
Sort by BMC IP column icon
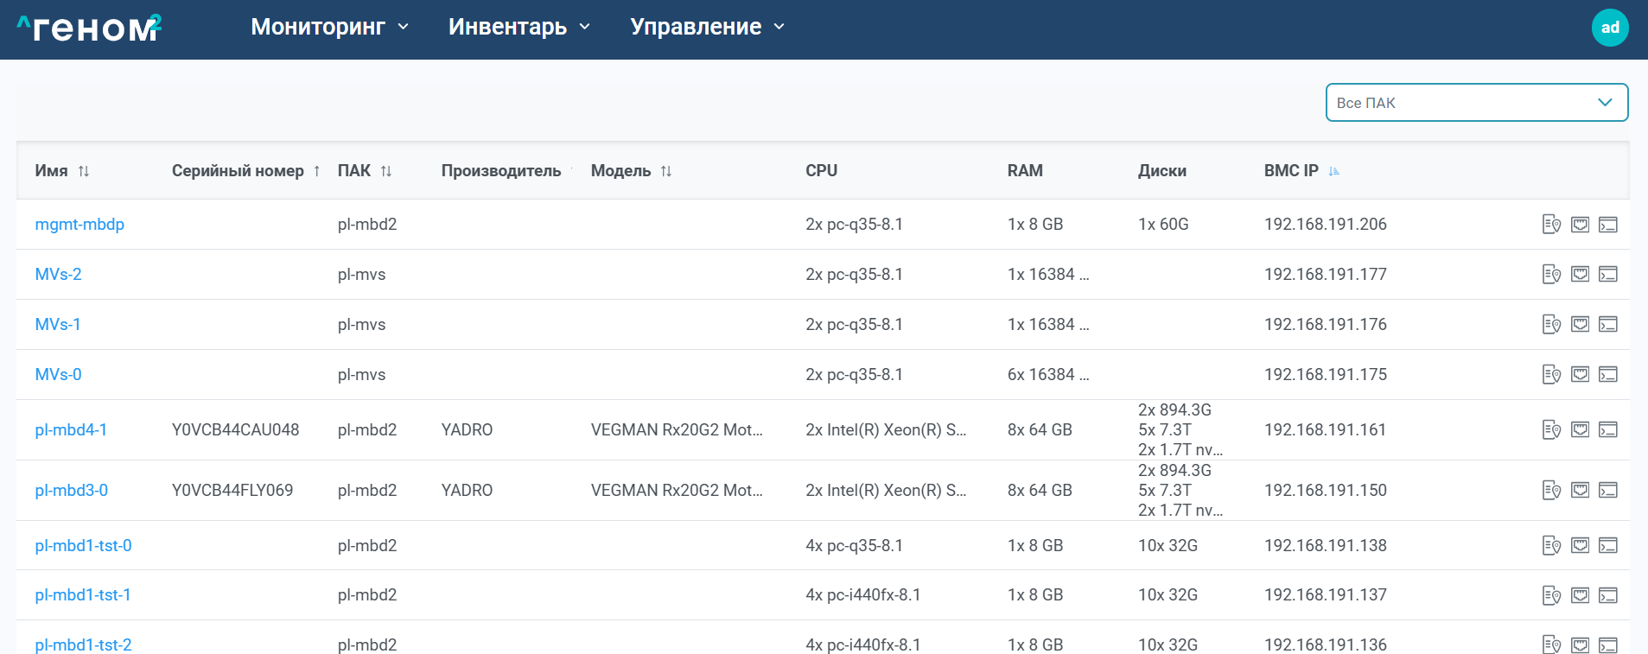point(1333,171)
